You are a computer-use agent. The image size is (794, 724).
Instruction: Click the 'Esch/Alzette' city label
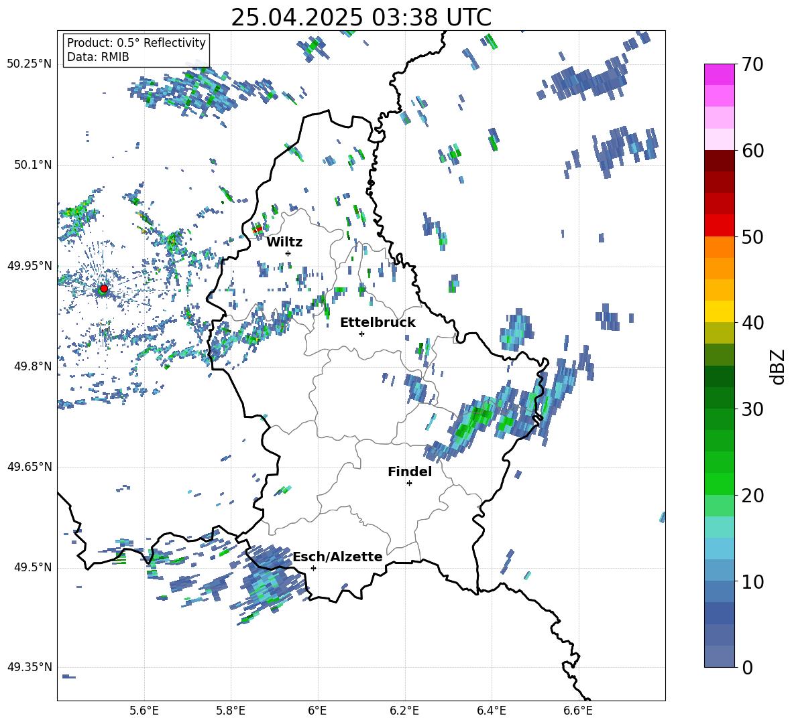pyautogui.click(x=338, y=557)
